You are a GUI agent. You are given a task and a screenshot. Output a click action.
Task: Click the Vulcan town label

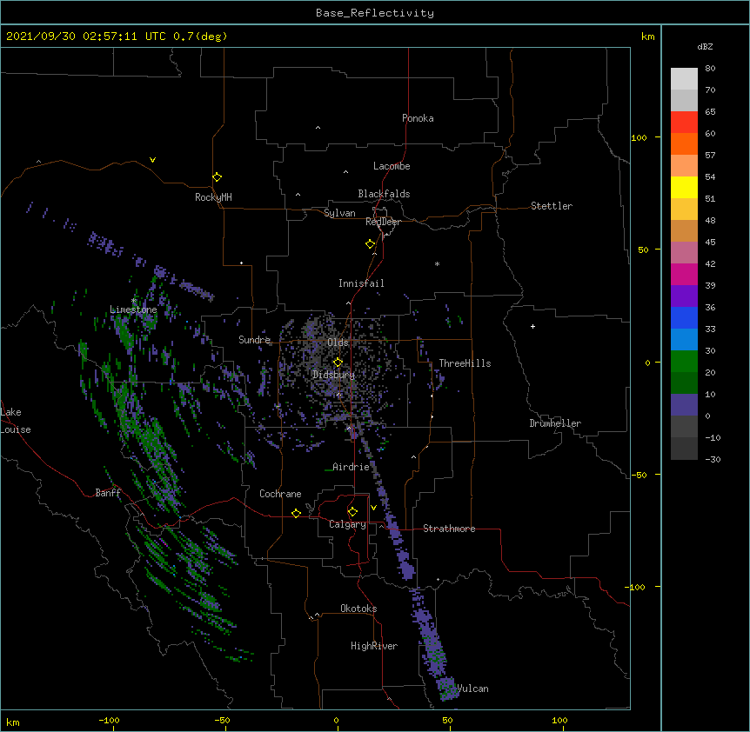(x=472, y=689)
